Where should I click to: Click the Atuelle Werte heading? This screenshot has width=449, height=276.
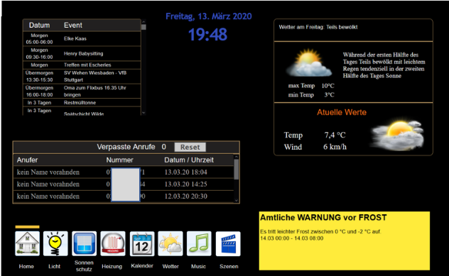click(342, 112)
